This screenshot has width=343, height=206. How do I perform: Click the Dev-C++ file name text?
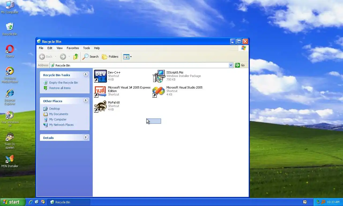(x=114, y=72)
